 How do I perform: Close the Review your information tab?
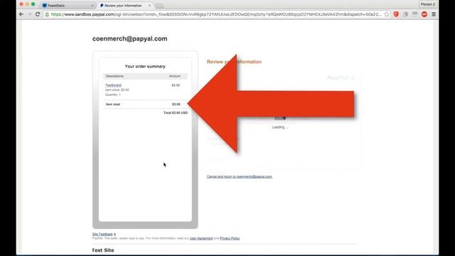pyautogui.click(x=150, y=6)
